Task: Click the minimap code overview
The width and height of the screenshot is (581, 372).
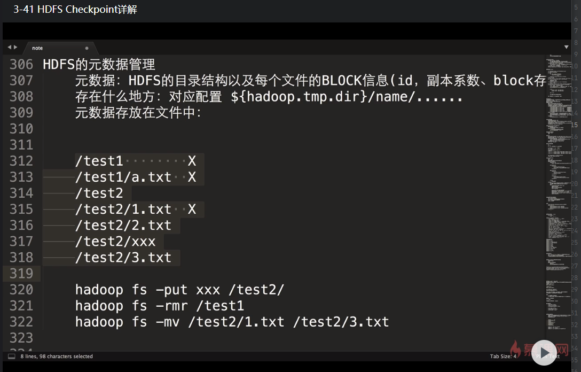Action: point(559,193)
